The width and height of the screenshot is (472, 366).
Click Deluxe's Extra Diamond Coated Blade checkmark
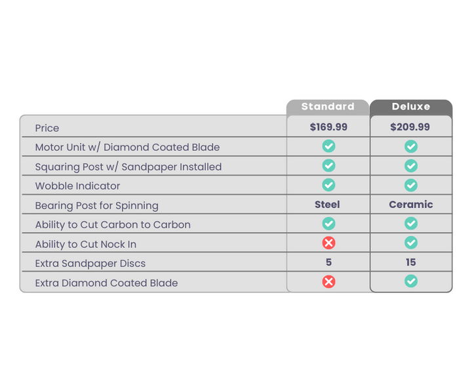tap(411, 281)
